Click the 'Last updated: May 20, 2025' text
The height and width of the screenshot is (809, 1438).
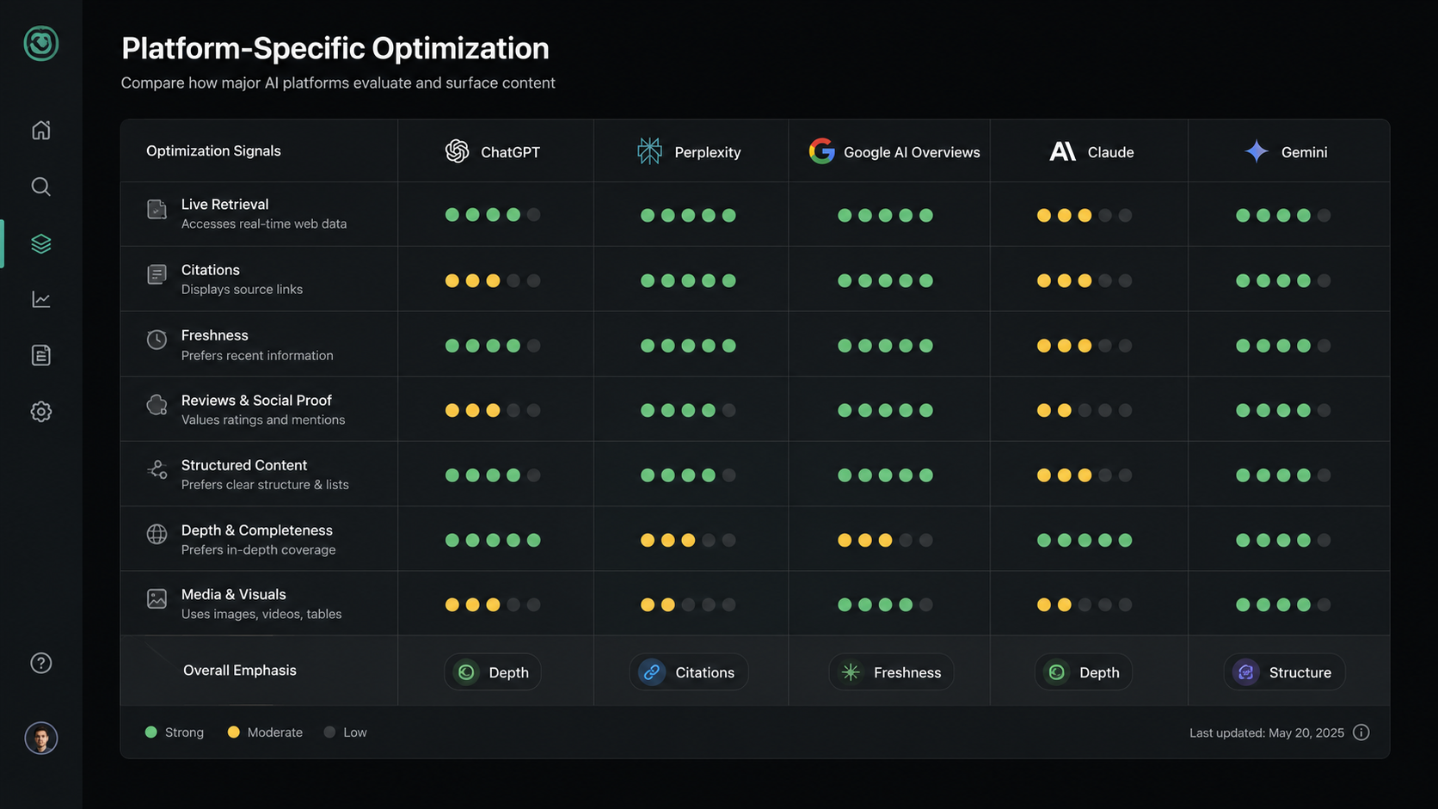pos(1267,732)
